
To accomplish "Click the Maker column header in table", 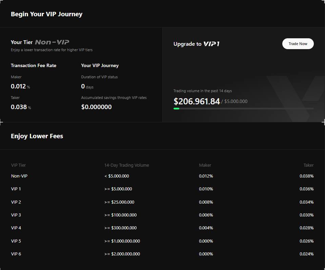I will (x=205, y=165).
